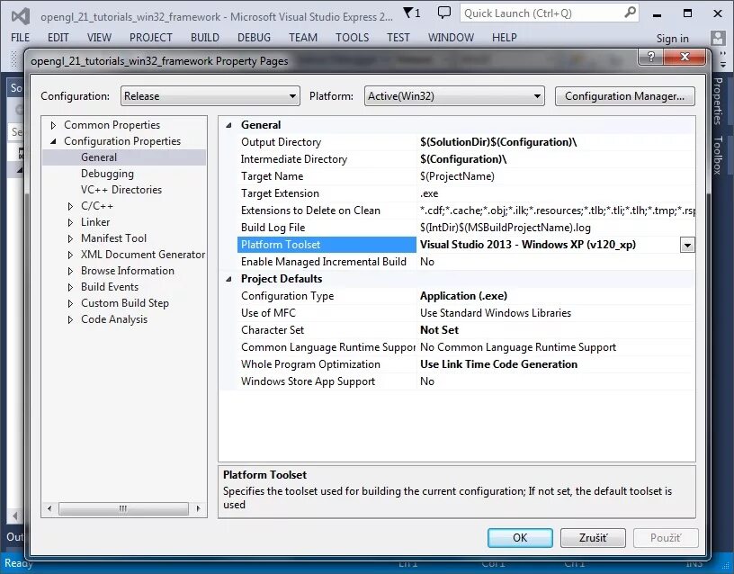Collapse the General property group
The image size is (734, 574).
point(228,125)
